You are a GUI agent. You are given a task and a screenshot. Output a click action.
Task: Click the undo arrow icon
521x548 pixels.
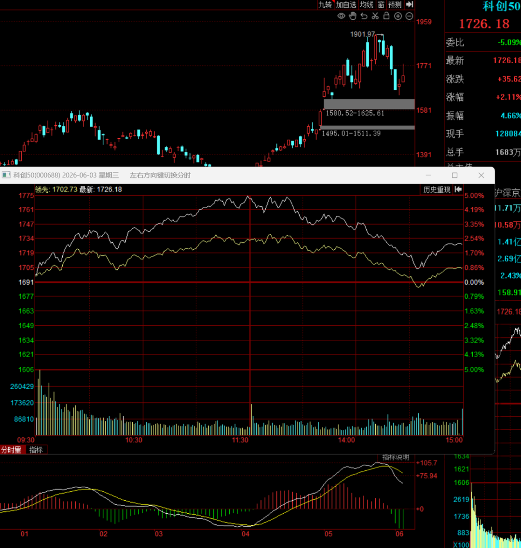point(364,16)
